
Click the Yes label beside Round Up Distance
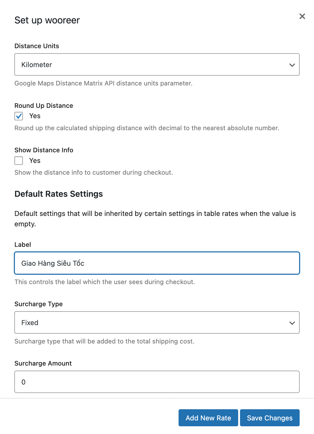click(35, 116)
